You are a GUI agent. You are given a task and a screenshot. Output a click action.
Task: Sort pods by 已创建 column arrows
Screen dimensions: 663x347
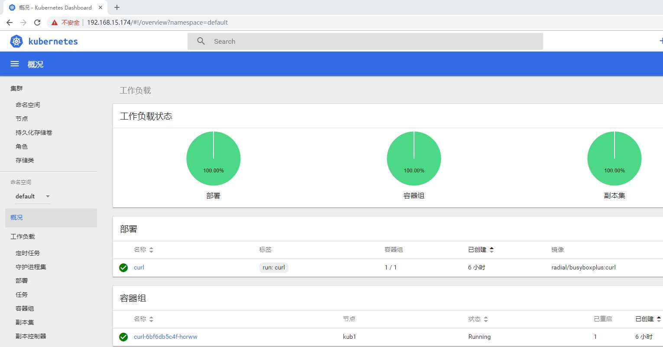point(659,319)
